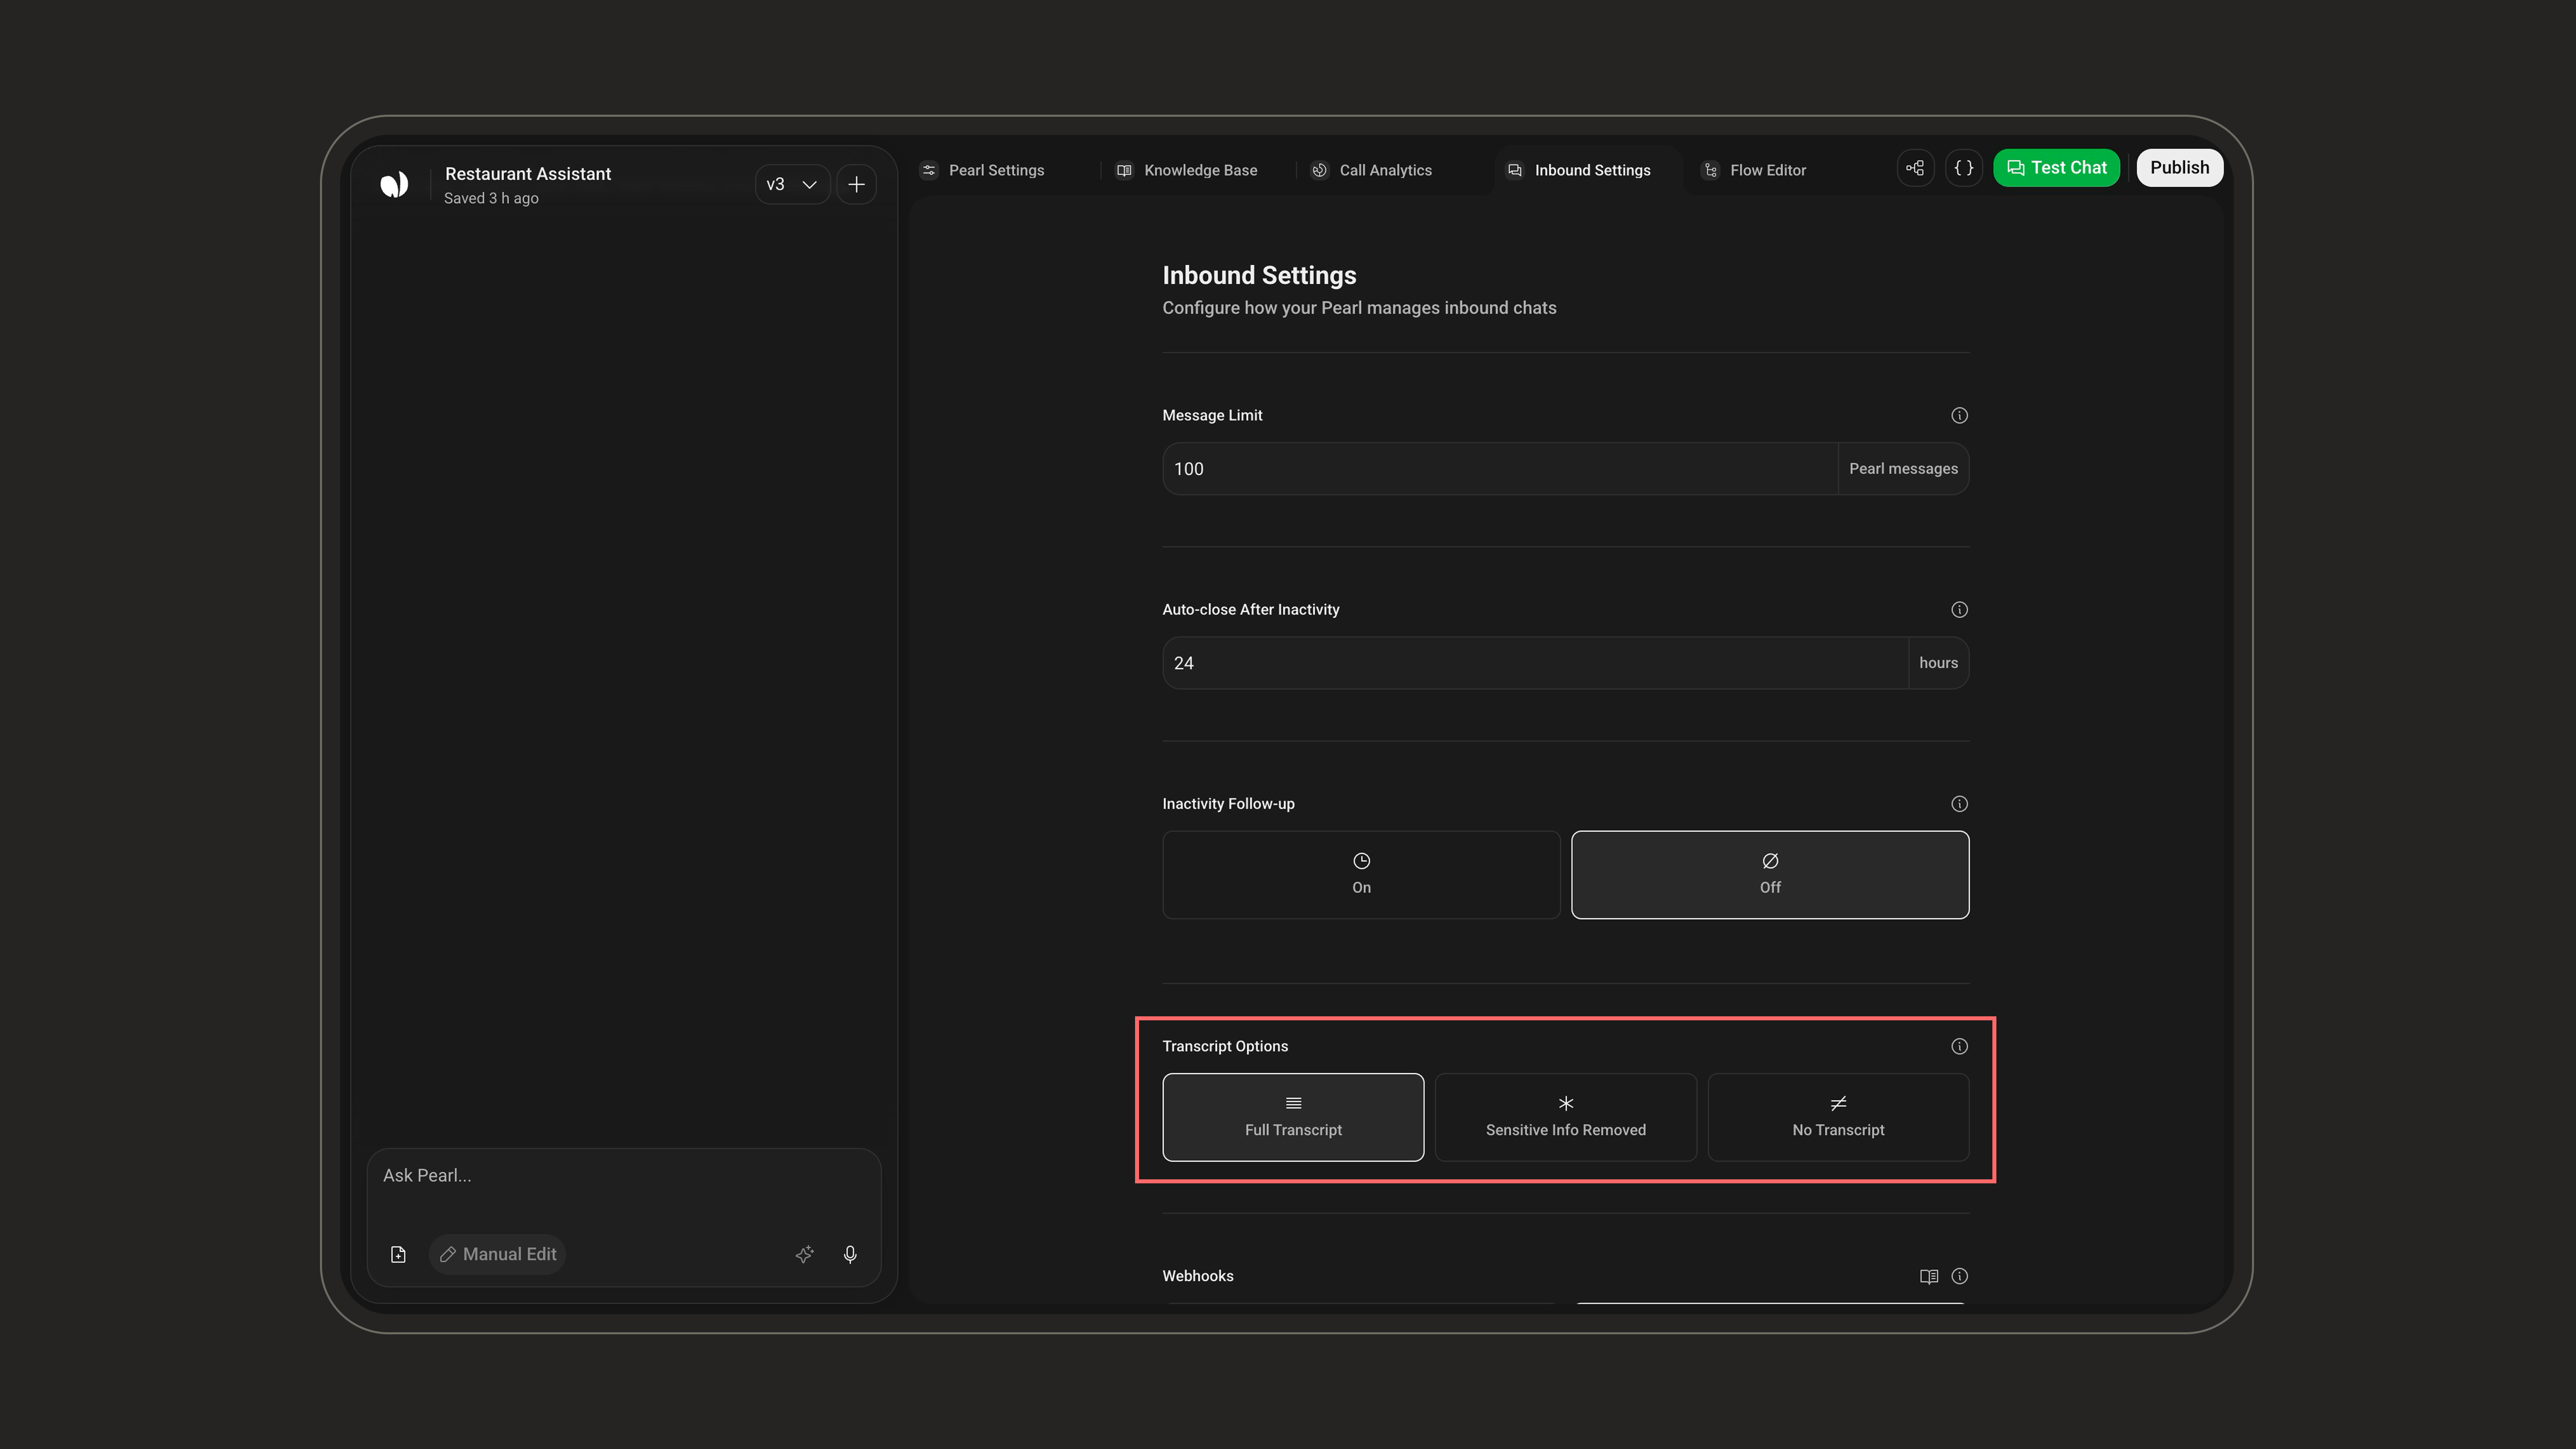Click the lines icon in Full Transcript
The image size is (2576, 1449).
pyautogui.click(x=1293, y=1103)
